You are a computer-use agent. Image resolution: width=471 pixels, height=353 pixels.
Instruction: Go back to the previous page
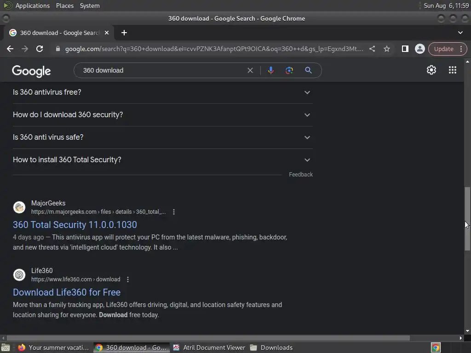(x=10, y=49)
